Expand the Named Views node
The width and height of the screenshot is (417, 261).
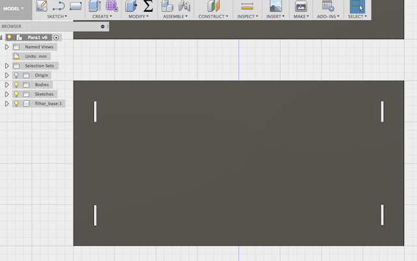[x=7, y=47]
